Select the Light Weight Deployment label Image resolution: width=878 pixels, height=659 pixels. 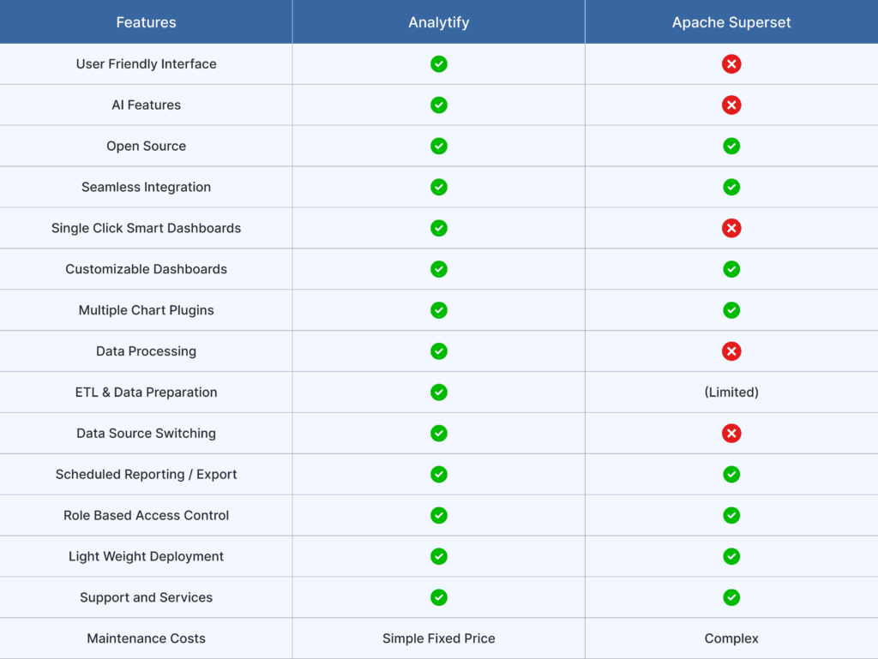pos(146,556)
